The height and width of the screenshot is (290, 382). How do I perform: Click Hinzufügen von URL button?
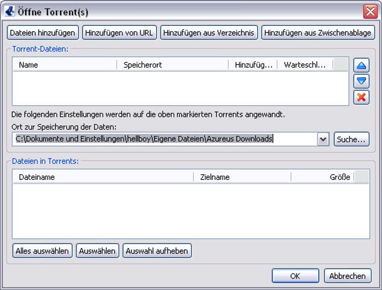pos(119,33)
